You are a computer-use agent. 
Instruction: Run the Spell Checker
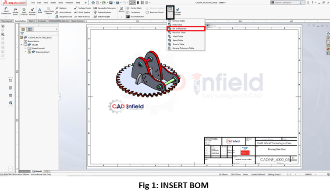24,11
